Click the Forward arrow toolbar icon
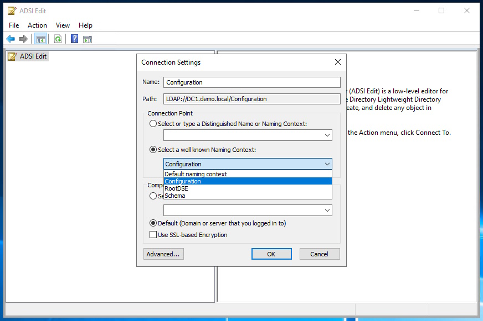The image size is (483, 321). point(23,39)
